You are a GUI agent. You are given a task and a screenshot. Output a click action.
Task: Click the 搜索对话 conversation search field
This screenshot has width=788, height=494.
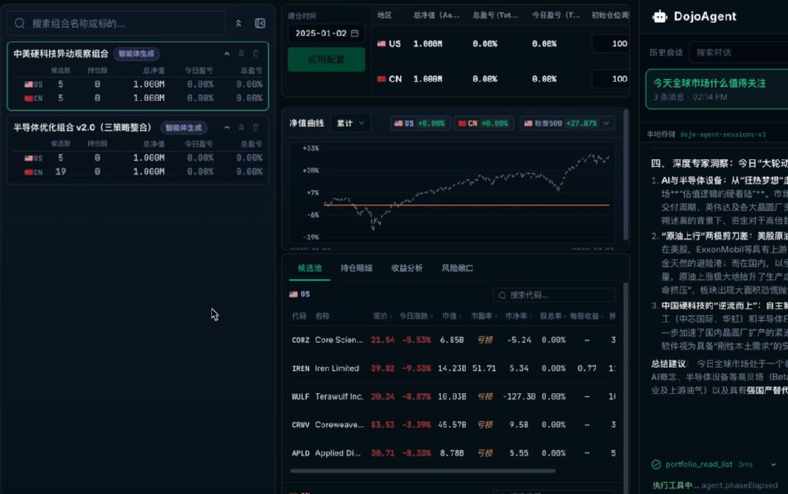tap(739, 53)
